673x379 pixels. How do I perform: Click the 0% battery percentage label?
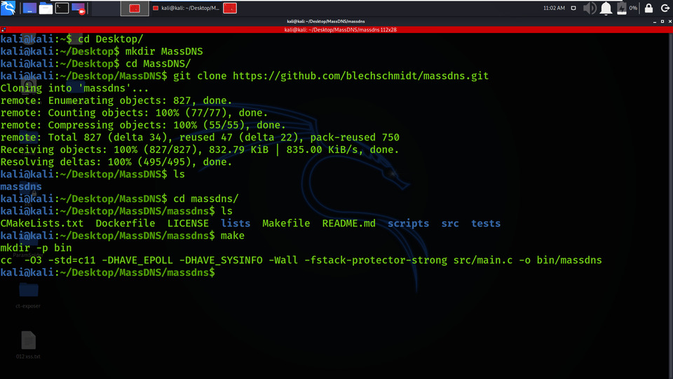[633, 8]
